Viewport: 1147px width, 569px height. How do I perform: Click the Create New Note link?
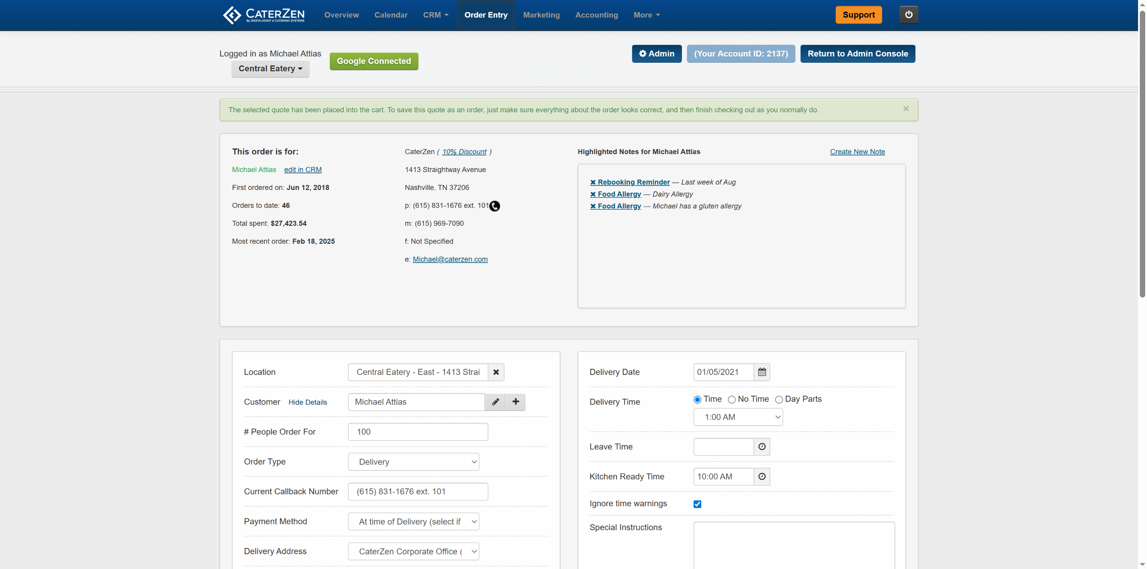click(x=857, y=152)
